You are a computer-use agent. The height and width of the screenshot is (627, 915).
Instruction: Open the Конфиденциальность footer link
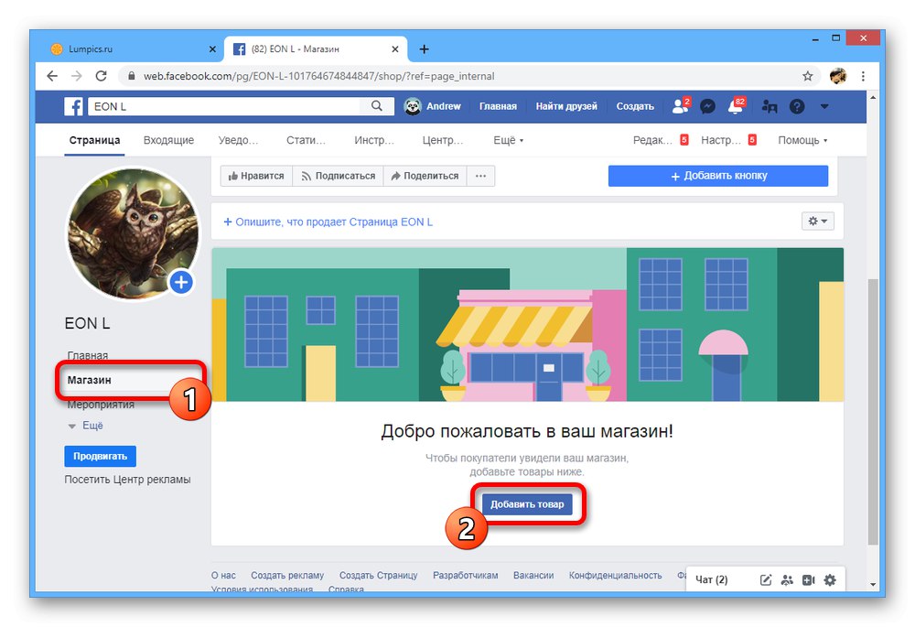pos(616,575)
